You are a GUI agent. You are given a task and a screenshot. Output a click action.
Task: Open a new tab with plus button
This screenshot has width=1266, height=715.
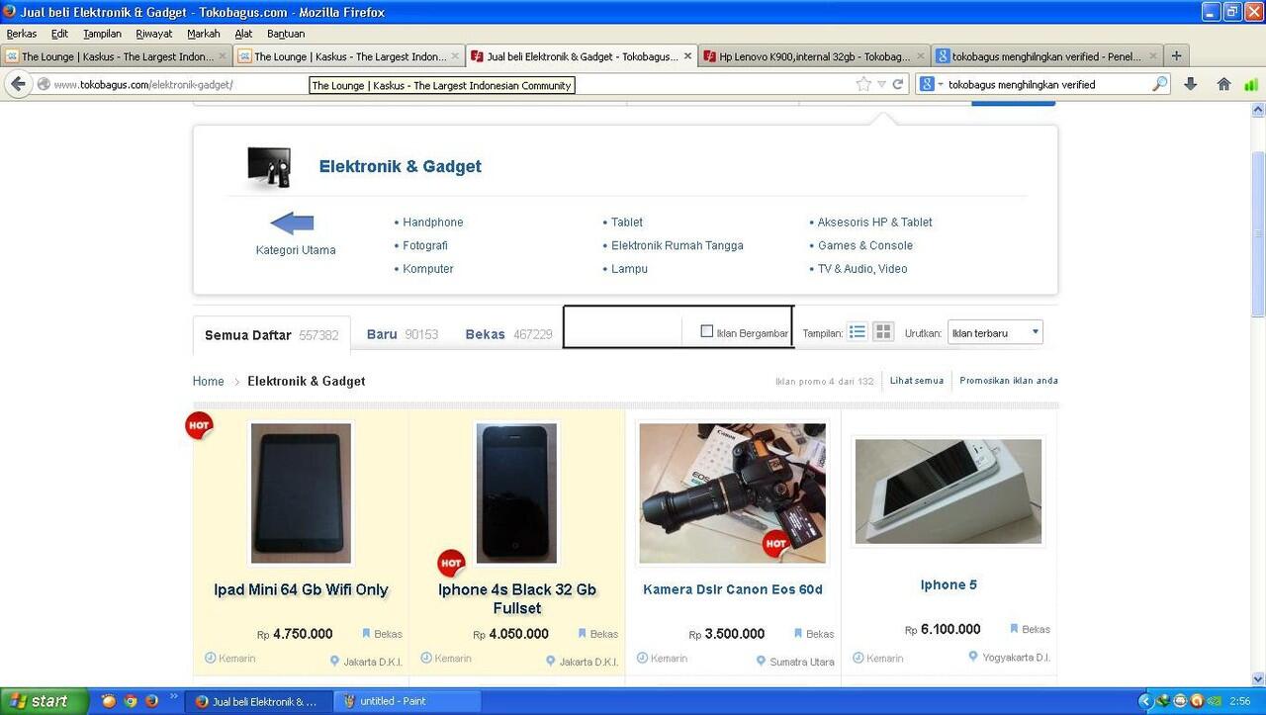[x=1176, y=56]
